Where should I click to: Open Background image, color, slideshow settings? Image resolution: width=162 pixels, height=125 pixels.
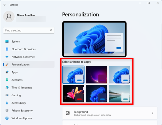[110, 113]
